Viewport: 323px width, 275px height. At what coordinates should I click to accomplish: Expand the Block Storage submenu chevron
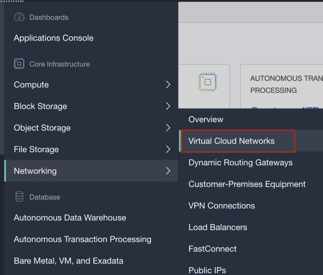pyautogui.click(x=168, y=106)
